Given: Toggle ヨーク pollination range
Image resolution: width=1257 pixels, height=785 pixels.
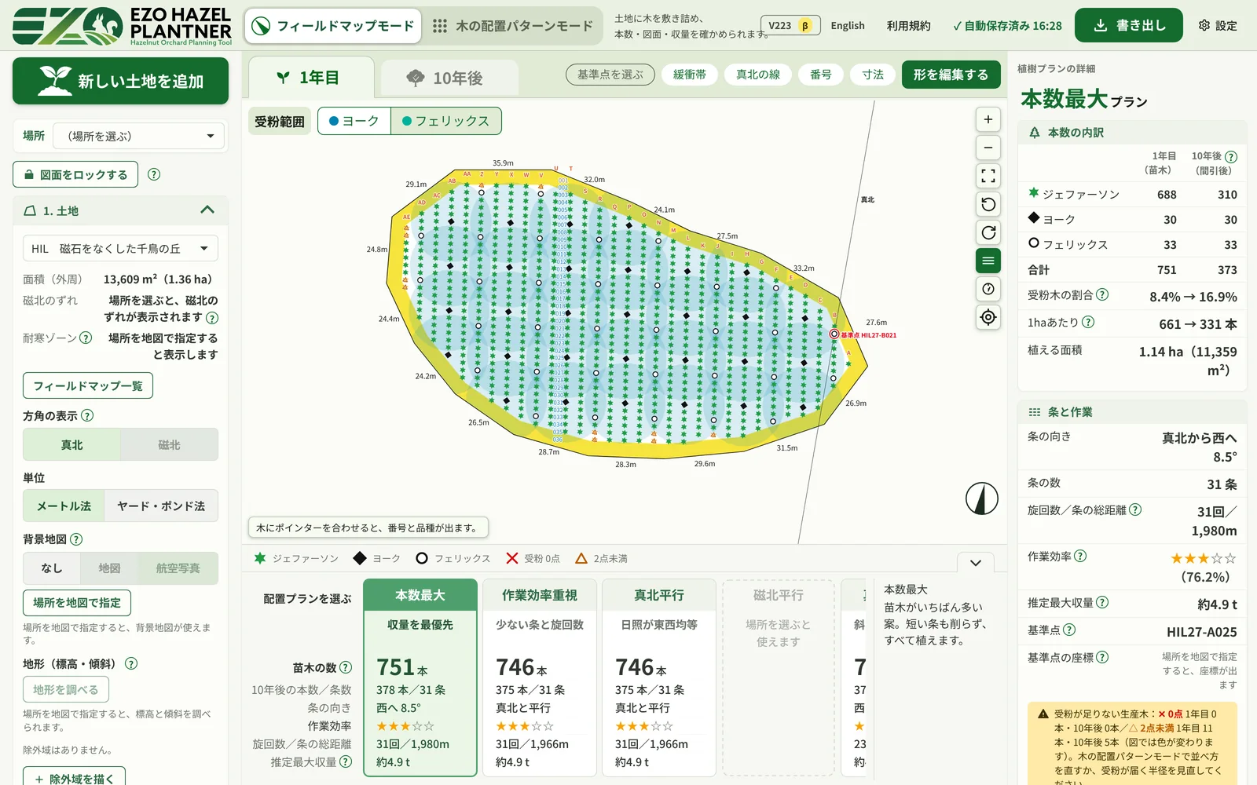Looking at the screenshot, I should click(354, 121).
